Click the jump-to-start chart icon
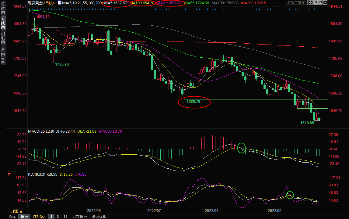 pos(316,2)
